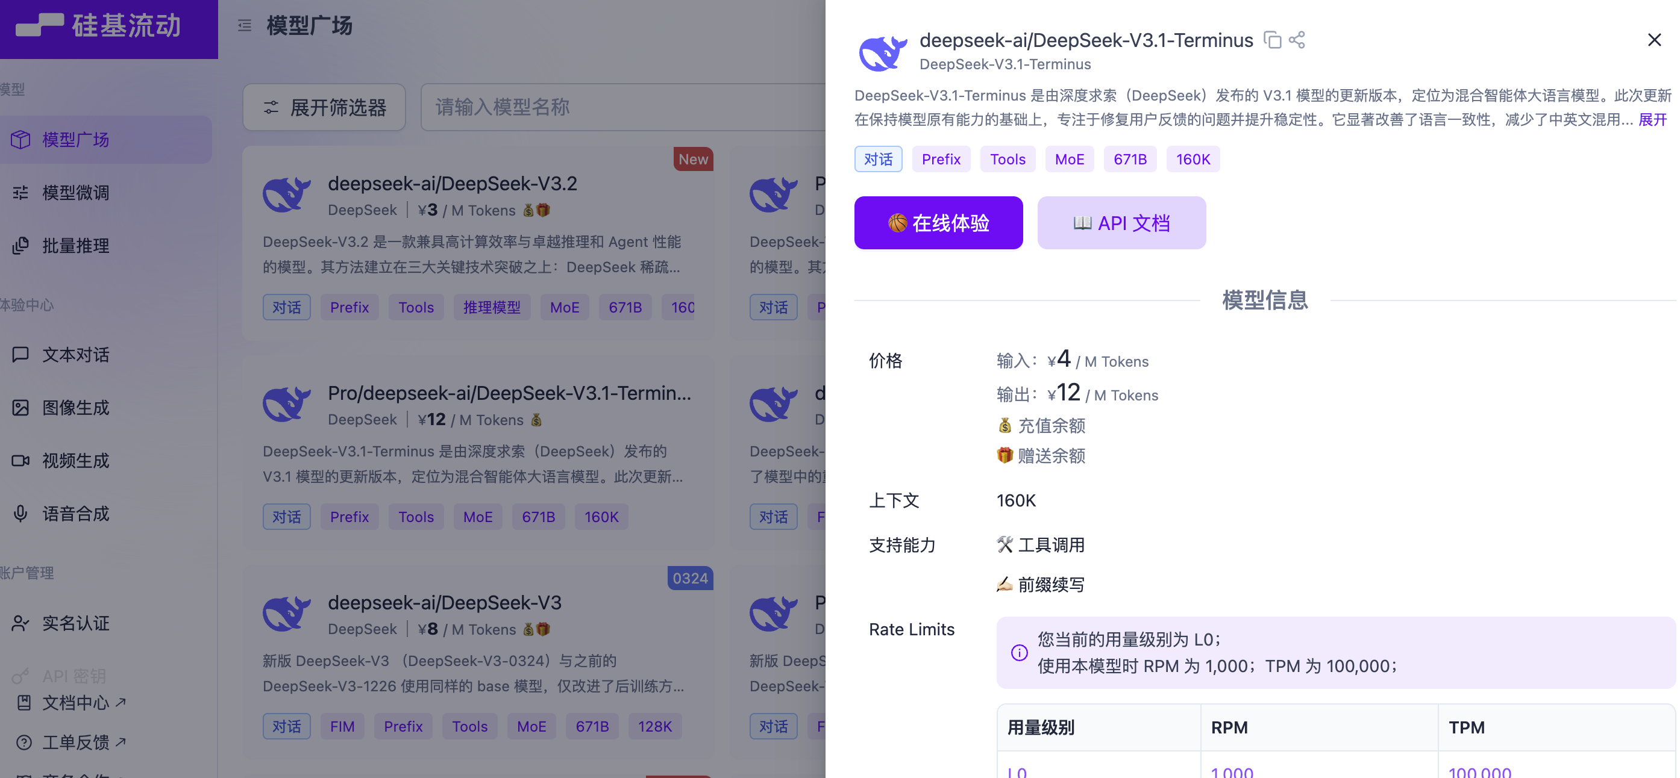Screen dimensions: 1680x778
Task: Click MoE tag on Pro DeepSeek-V3.1-Terminus card
Action: tap(477, 517)
